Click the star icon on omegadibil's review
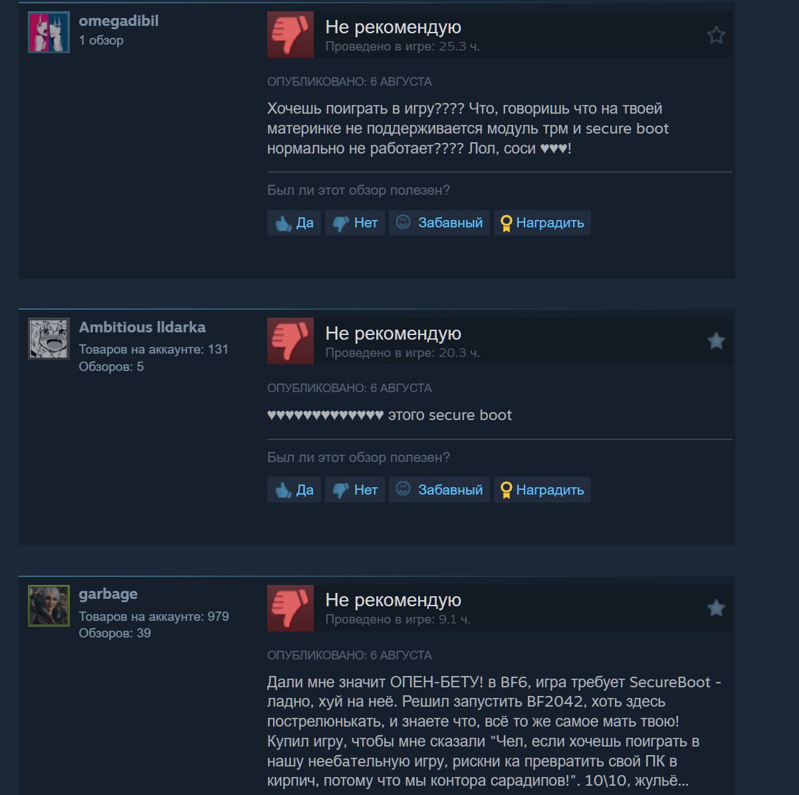The width and height of the screenshot is (799, 795). [716, 35]
